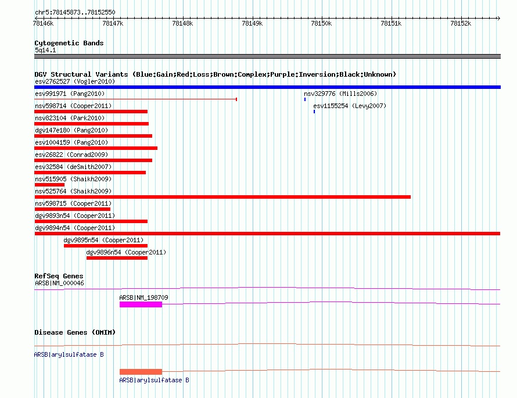This screenshot has width=517, height=398.
Task: Select the ARSB|NM_000046 gene label
Action: pyautogui.click(x=59, y=284)
